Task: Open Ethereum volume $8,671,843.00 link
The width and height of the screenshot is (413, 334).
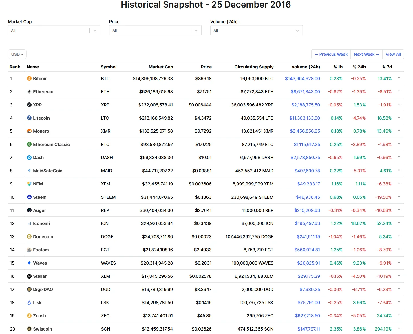Action: (x=305, y=92)
